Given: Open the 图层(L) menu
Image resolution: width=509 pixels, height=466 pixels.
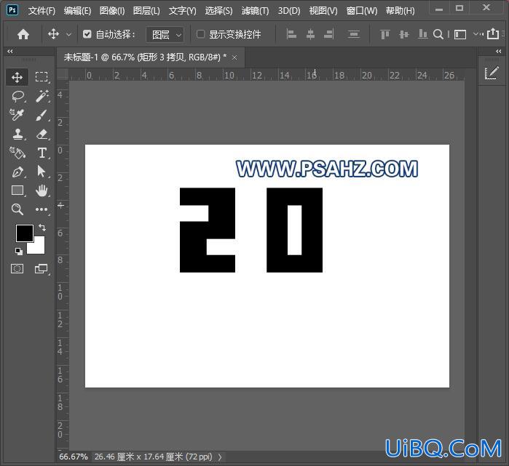Looking at the screenshot, I should click(146, 11).
